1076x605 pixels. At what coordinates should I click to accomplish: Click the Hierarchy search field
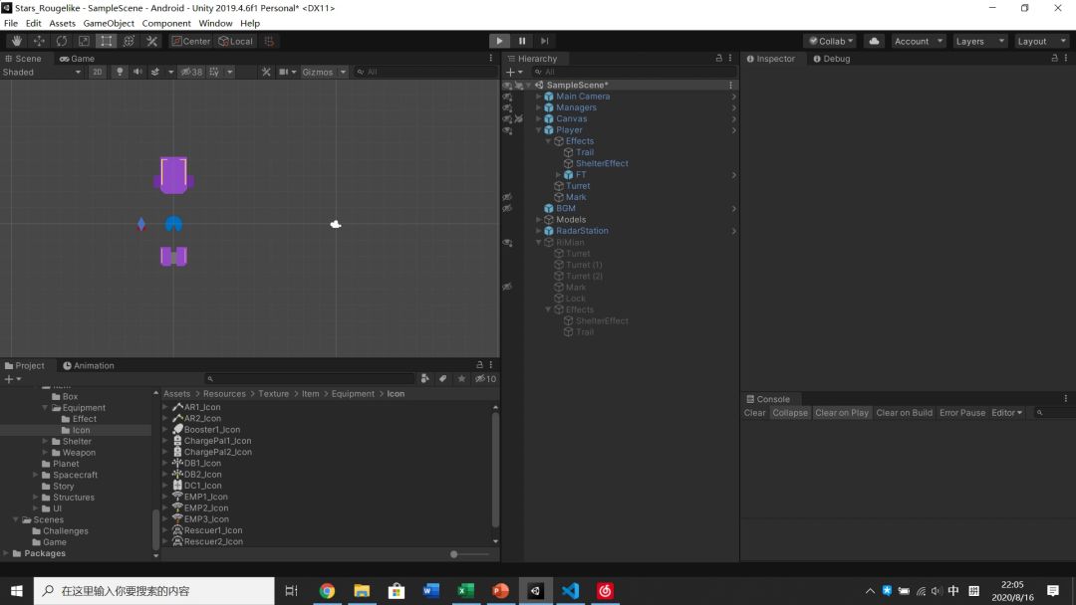pos(634,72)
